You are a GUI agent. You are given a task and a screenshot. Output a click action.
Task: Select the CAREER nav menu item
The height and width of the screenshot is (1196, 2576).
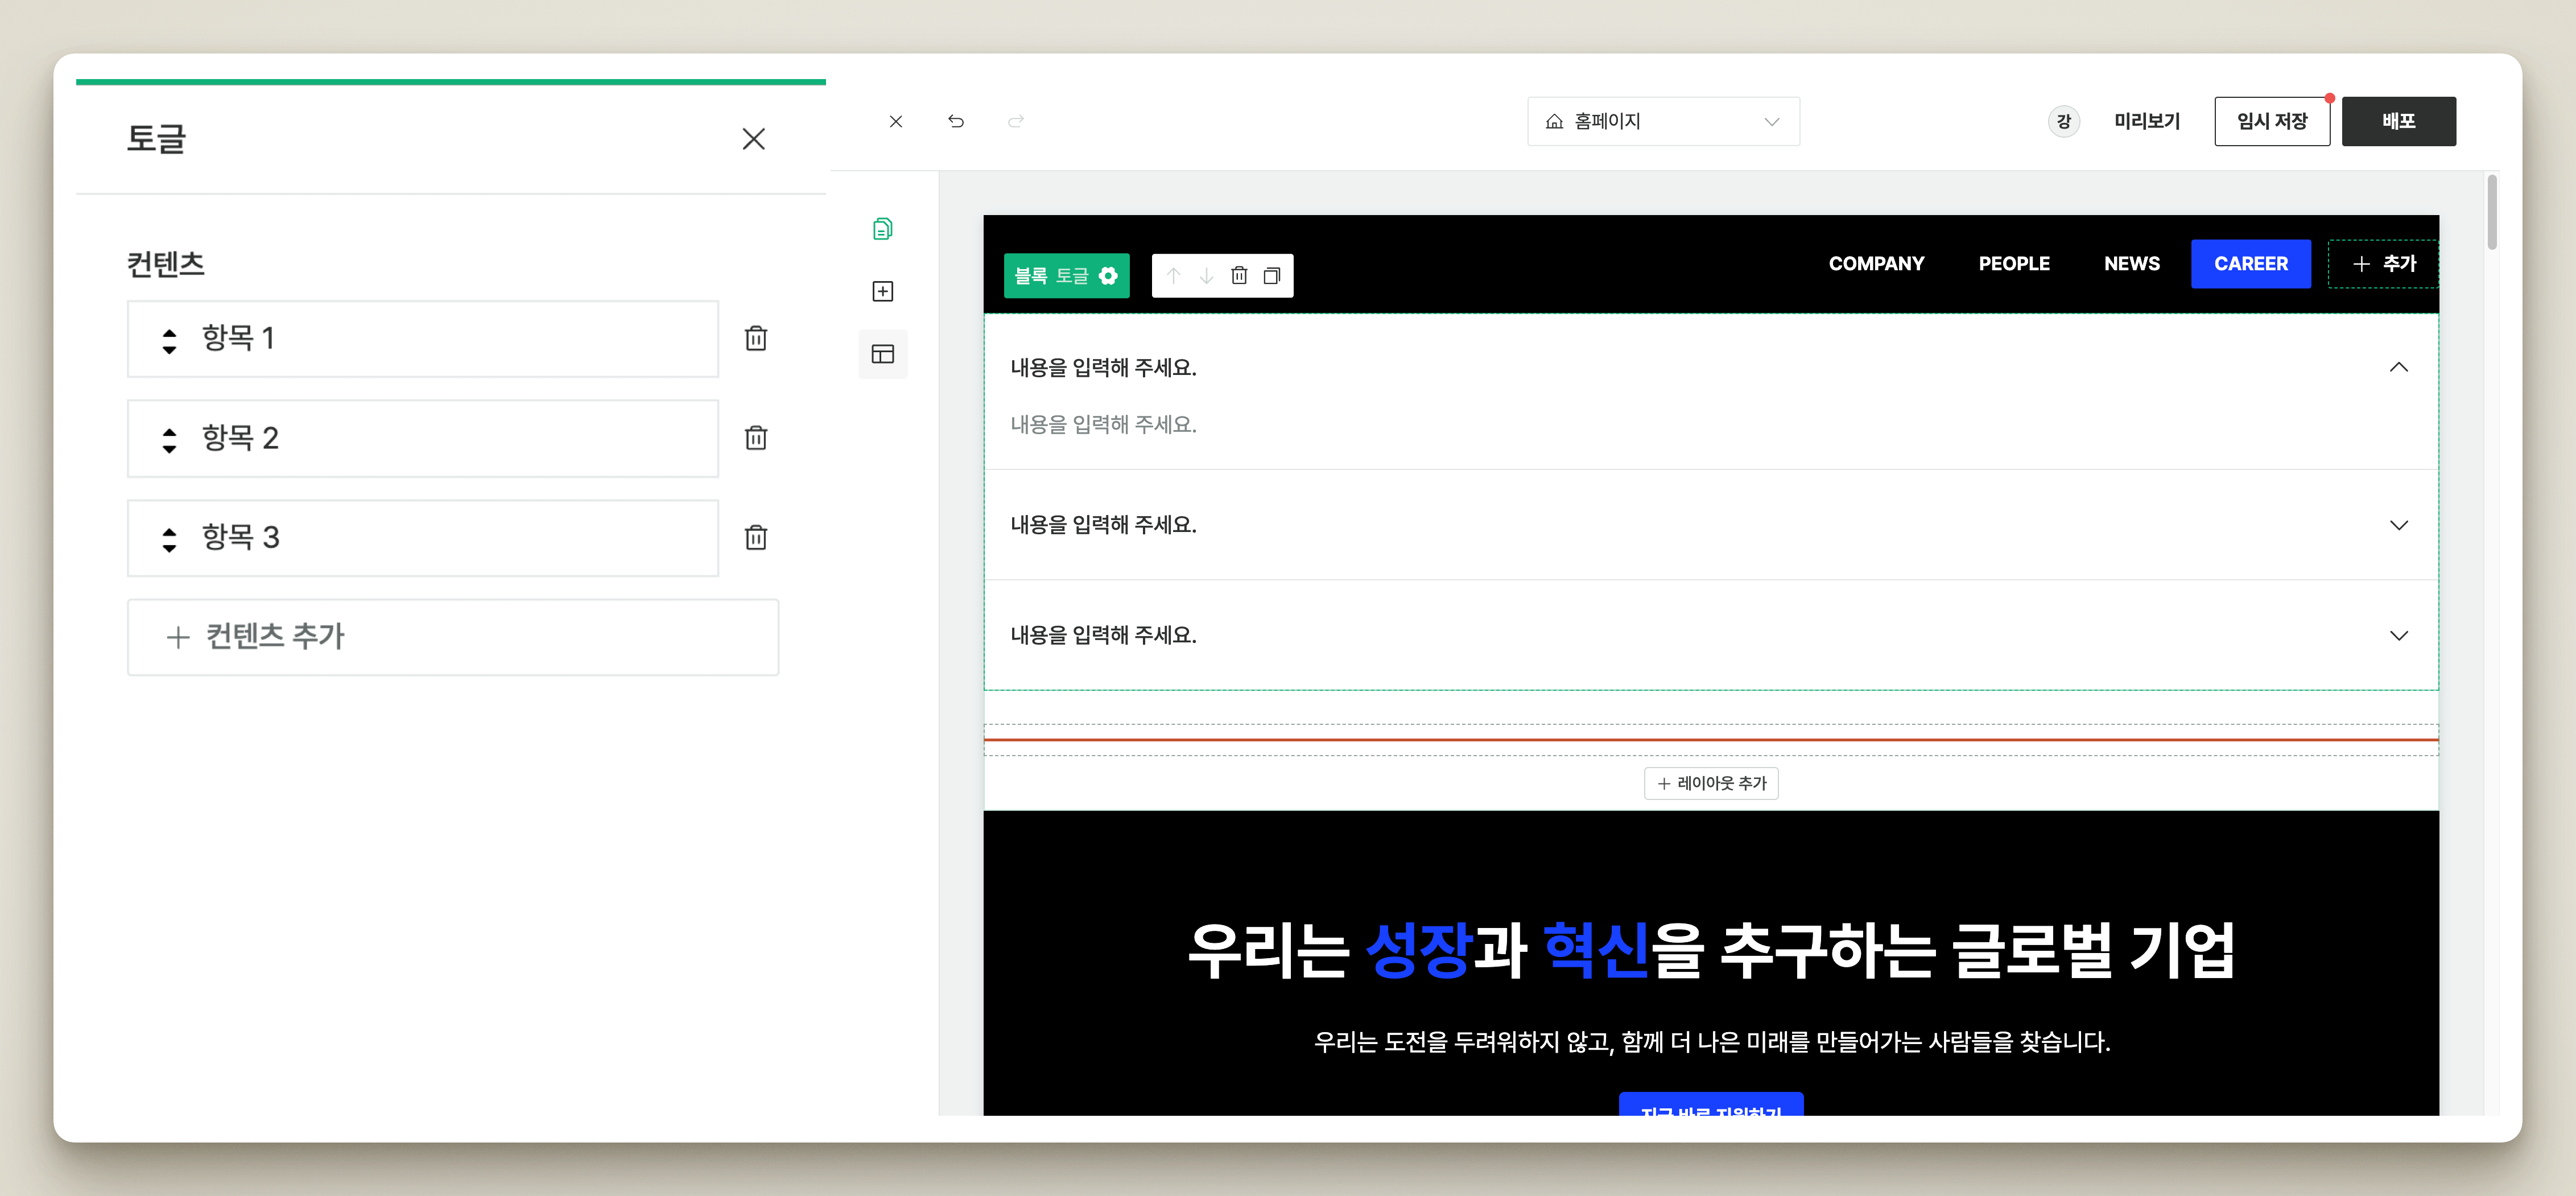tap(2250, 264)
